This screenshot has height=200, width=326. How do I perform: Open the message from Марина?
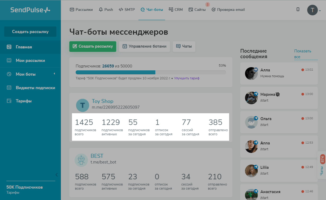click(279, 98)
